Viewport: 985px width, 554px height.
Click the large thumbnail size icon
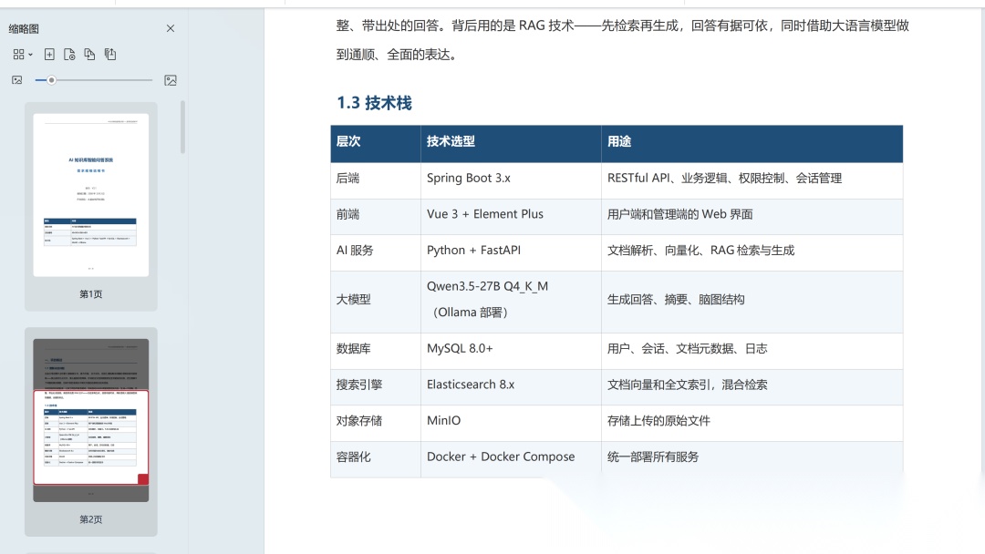click(171, 80)
